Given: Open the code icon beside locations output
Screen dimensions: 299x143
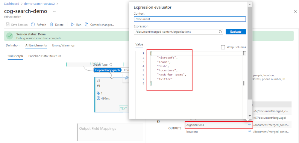Looking at the screenshot, I should click(x=250, y=132).
